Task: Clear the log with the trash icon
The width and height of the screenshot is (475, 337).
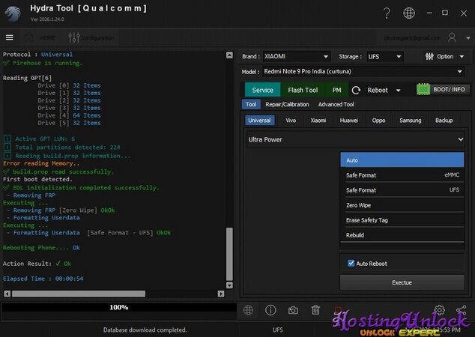Action: pos(315,309)
